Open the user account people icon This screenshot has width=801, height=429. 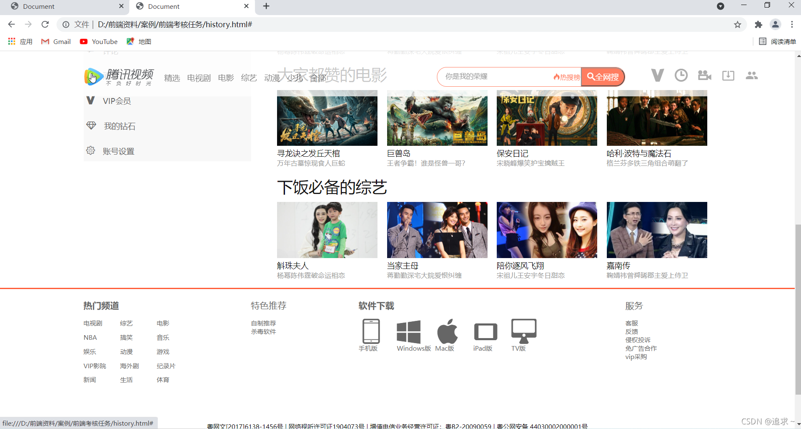[x=752, y=75]
